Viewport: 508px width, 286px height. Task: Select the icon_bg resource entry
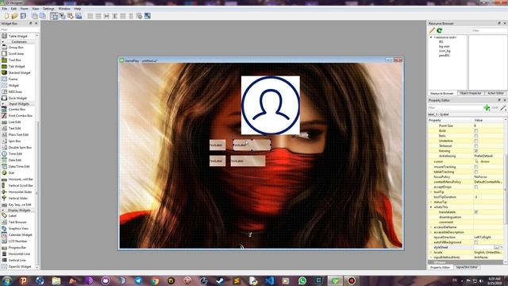[x=444, y=51]
